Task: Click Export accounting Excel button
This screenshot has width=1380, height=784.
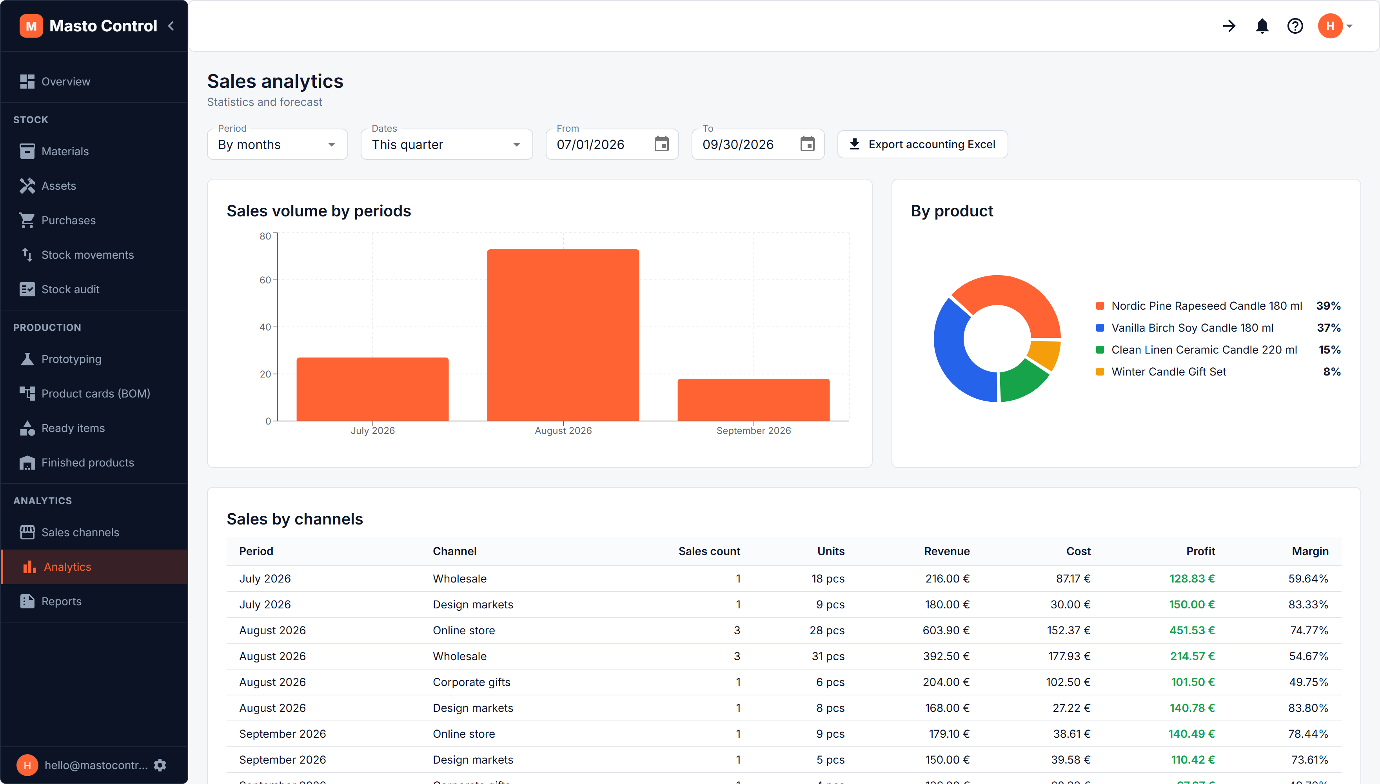Action: [922, 144]
